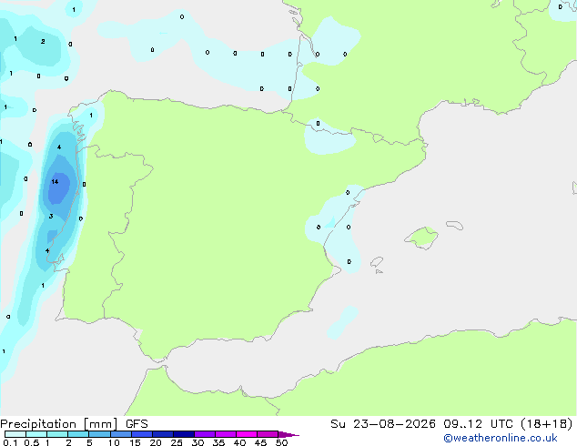Click the 30–35 mm purple legend swatch
577x446 pixels.
[x=205, y=434]
